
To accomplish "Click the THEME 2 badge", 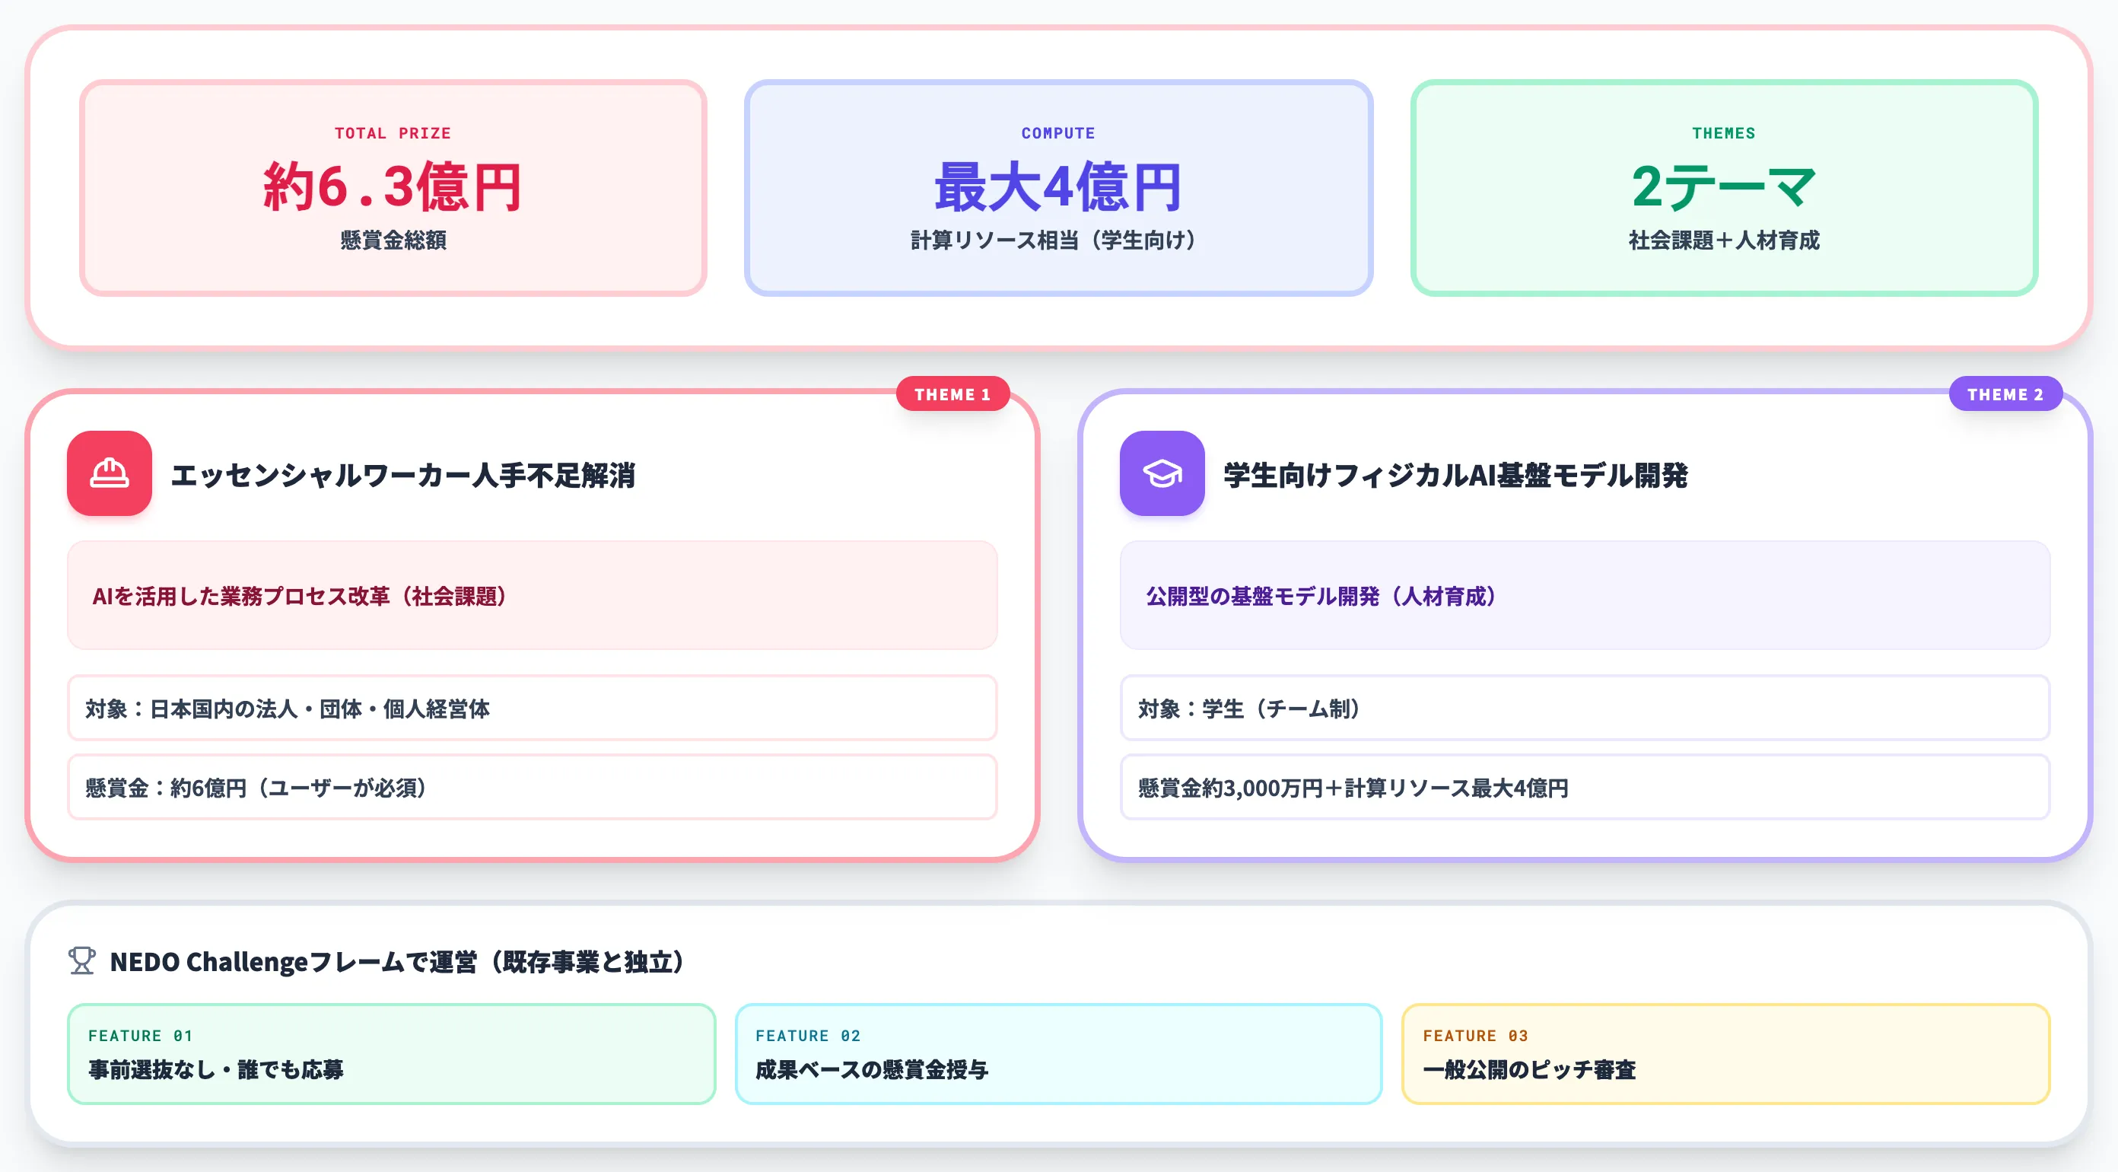I will click(x=2005, y=394).
